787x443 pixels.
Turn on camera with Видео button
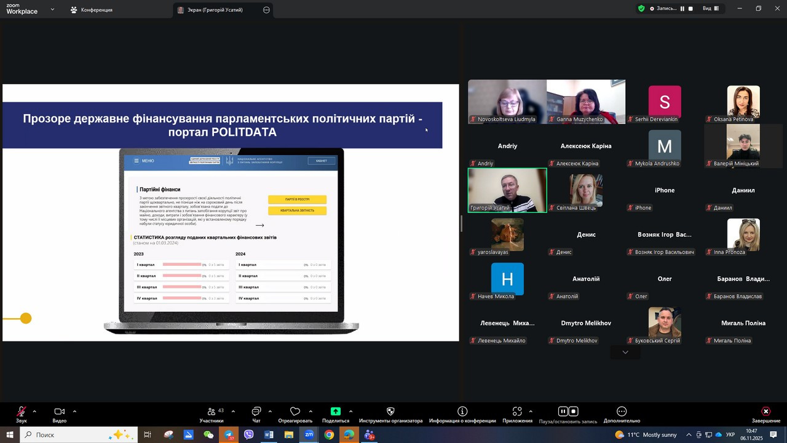pyautogui.click(x=59, y=412)
